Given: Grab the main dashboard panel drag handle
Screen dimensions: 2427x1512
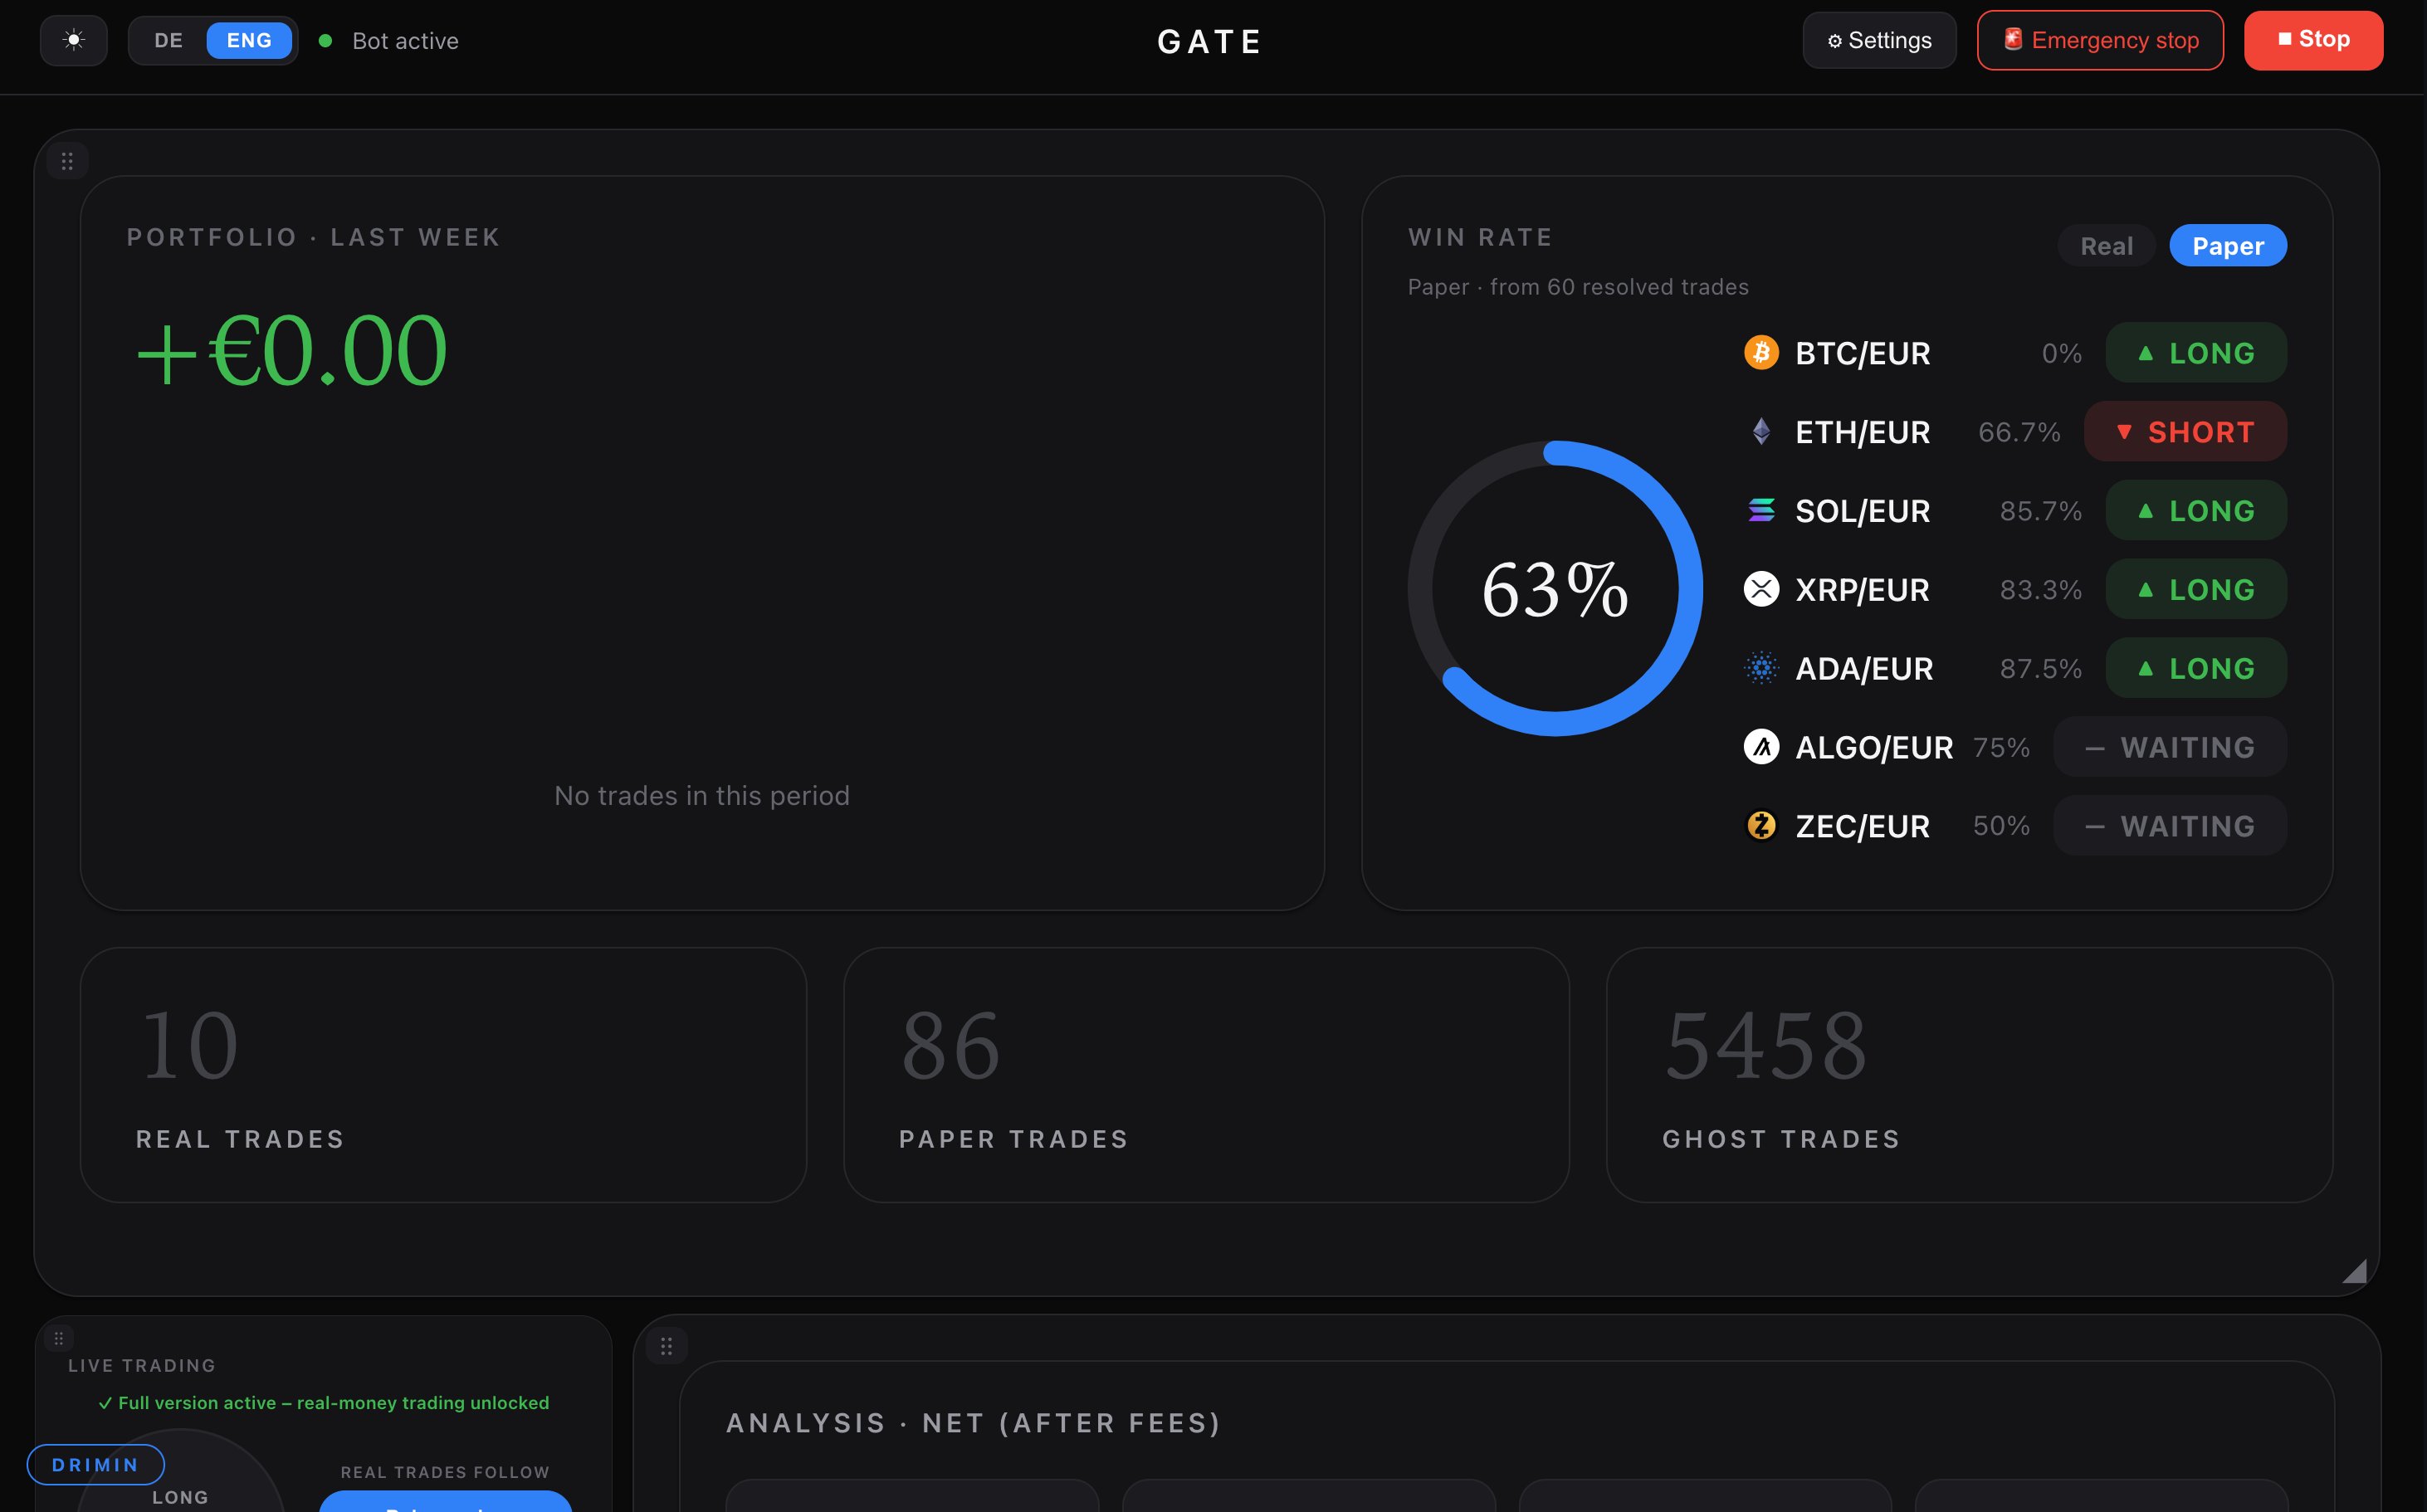Looking at the screenshot, I should pyautogui.click(x=67, y=161).
